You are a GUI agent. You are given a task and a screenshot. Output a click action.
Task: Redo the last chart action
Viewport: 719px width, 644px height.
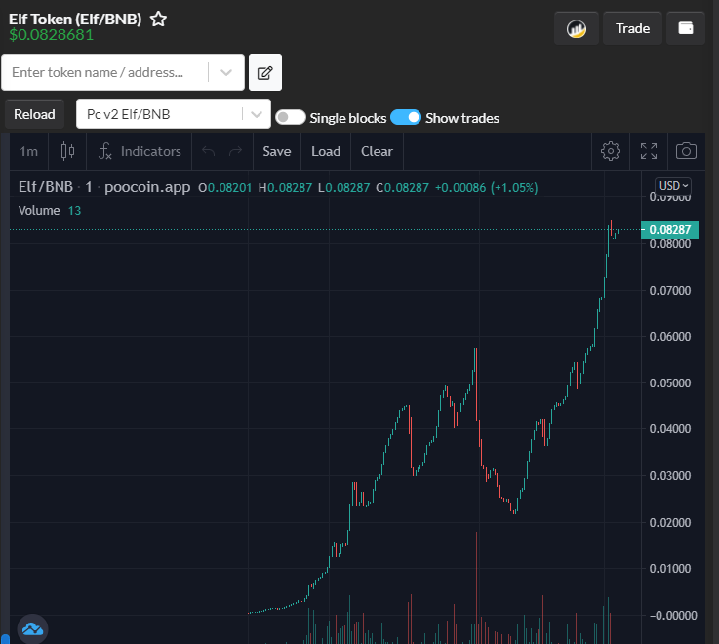(x=235, y=151)
